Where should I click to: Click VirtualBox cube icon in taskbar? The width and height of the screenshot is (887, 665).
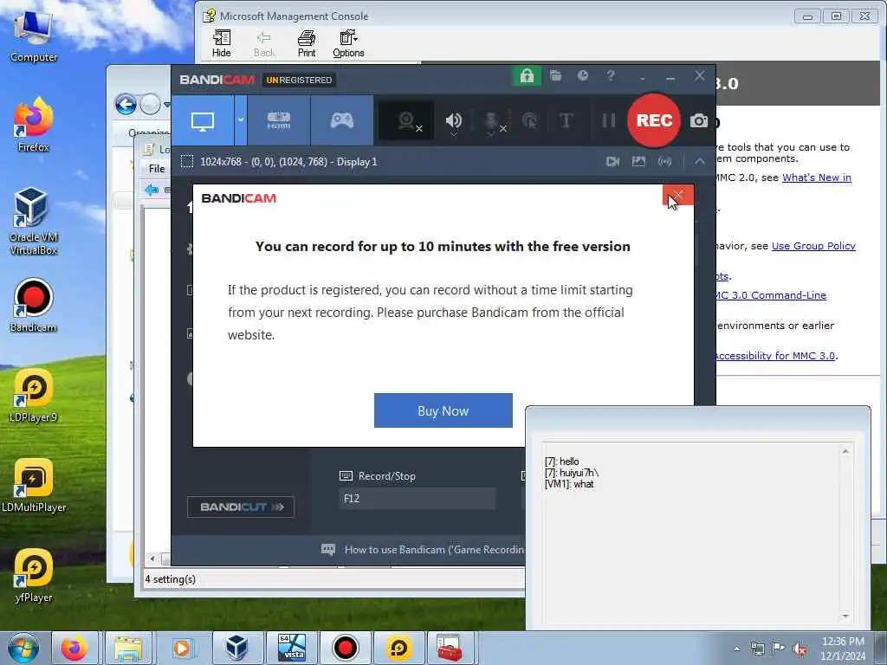click(x=236, y=648)
